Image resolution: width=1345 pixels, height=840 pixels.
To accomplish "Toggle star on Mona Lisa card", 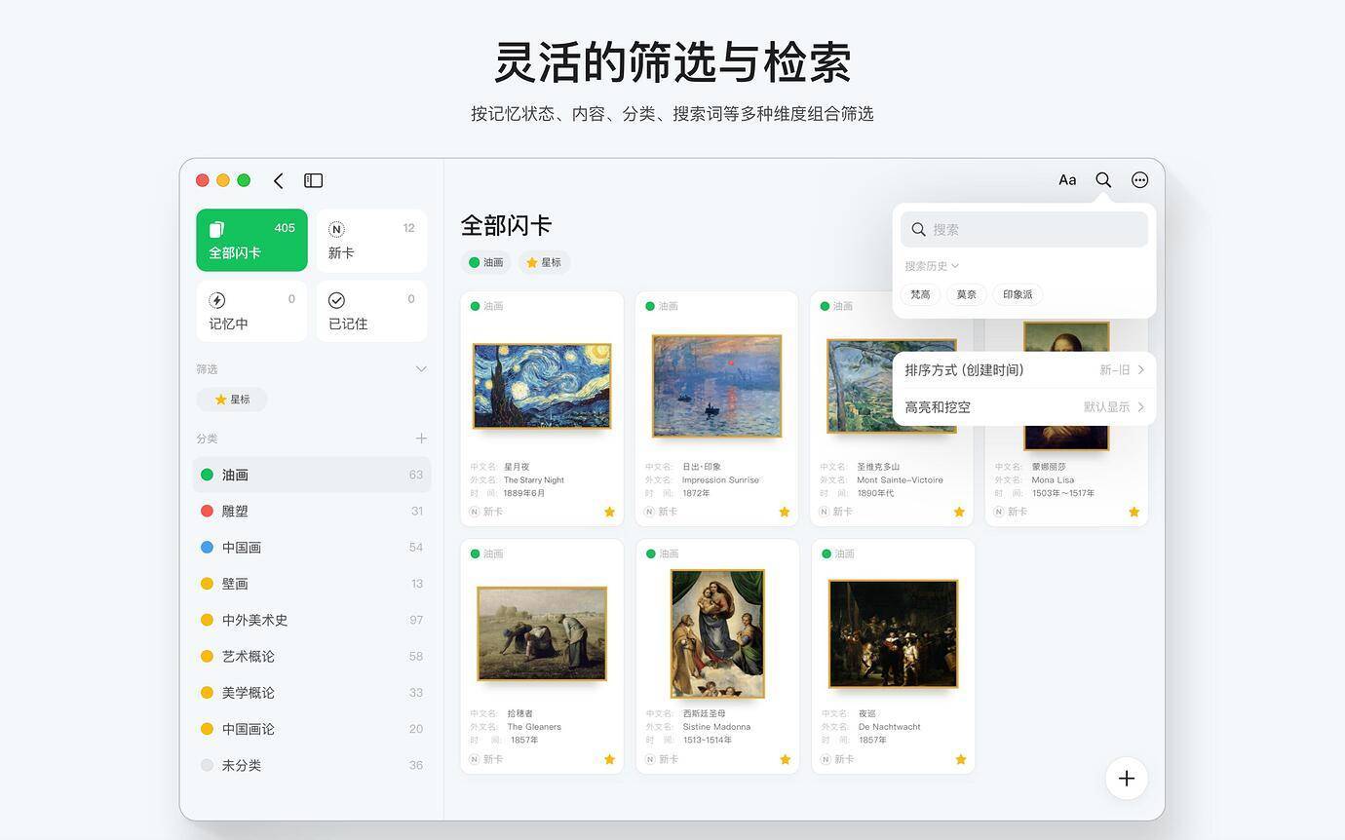I will [1134, 512].
